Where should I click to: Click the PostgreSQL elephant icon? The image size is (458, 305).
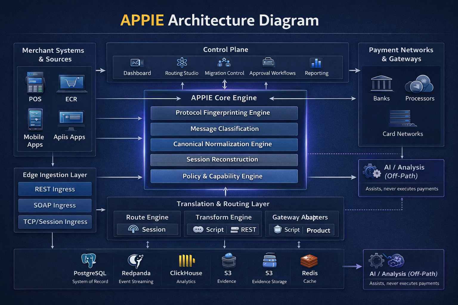(89, 261)
